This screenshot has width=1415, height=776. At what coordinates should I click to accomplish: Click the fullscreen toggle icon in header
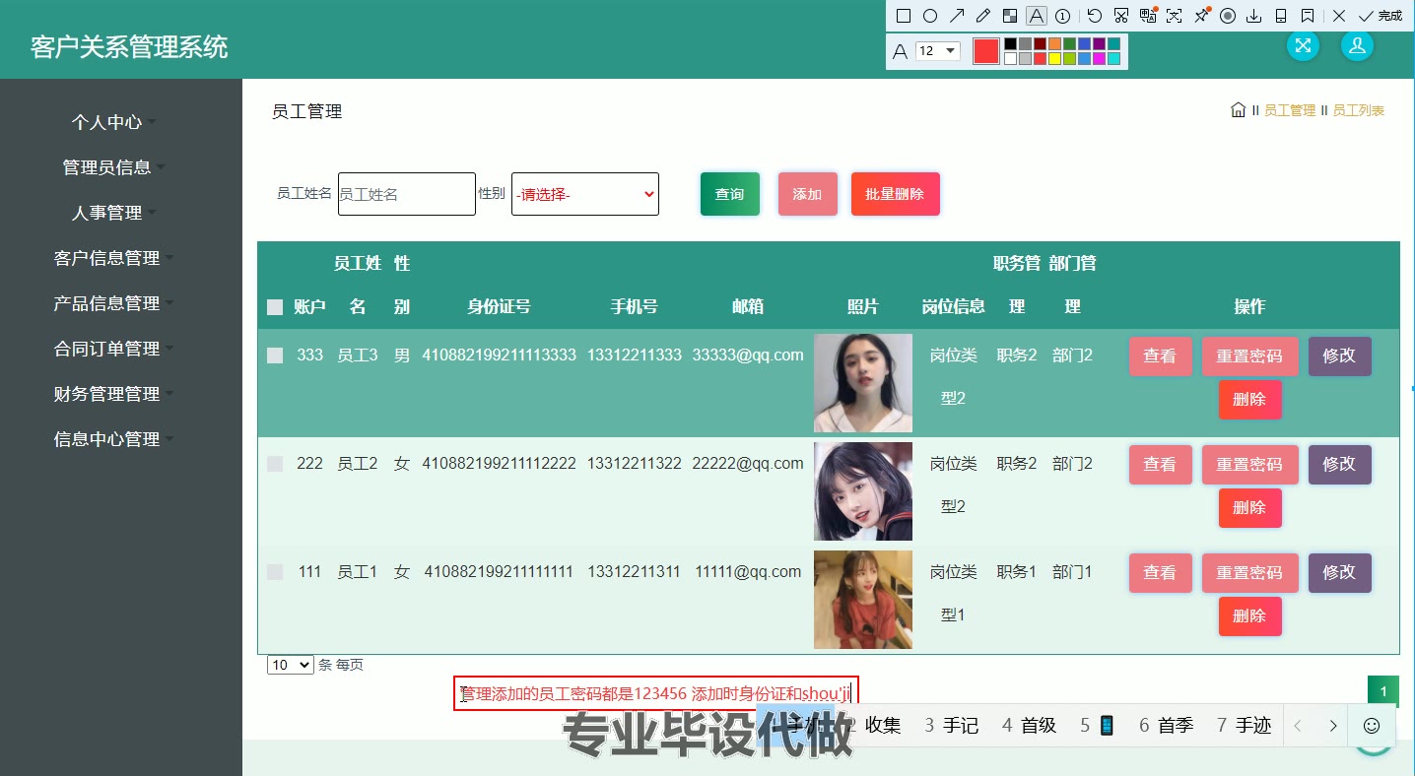click(x=1303, y=45)
